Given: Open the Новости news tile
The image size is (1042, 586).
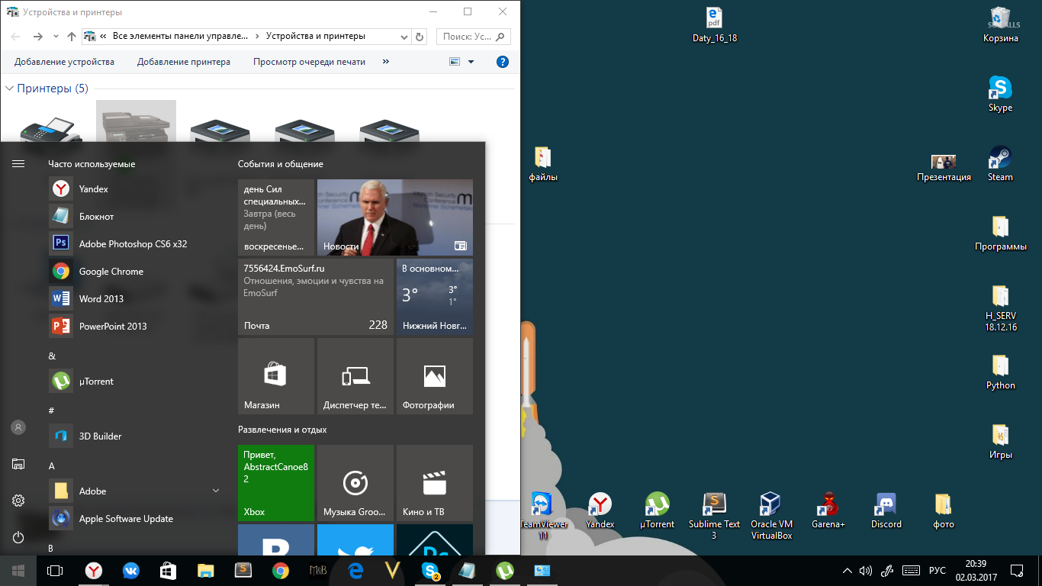Looking at the screenshot, I should pos(395,217).
